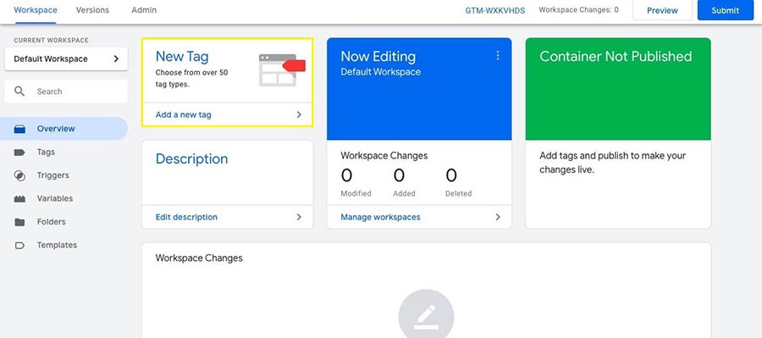The width and height of the screenshot is (762, 338).
Task: Click the Added count of 0
Action: click(x=400, y=175)
